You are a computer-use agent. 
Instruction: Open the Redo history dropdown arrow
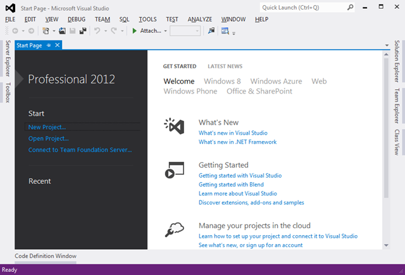tap(122, 31)
